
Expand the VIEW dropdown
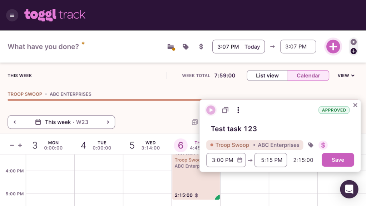click(x=346, y=75)
